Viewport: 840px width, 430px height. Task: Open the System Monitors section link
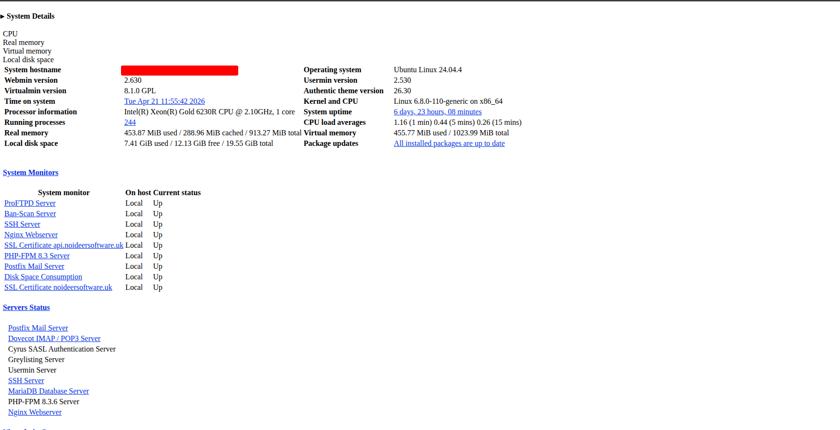pyautogui.click(x=31, y=173)
